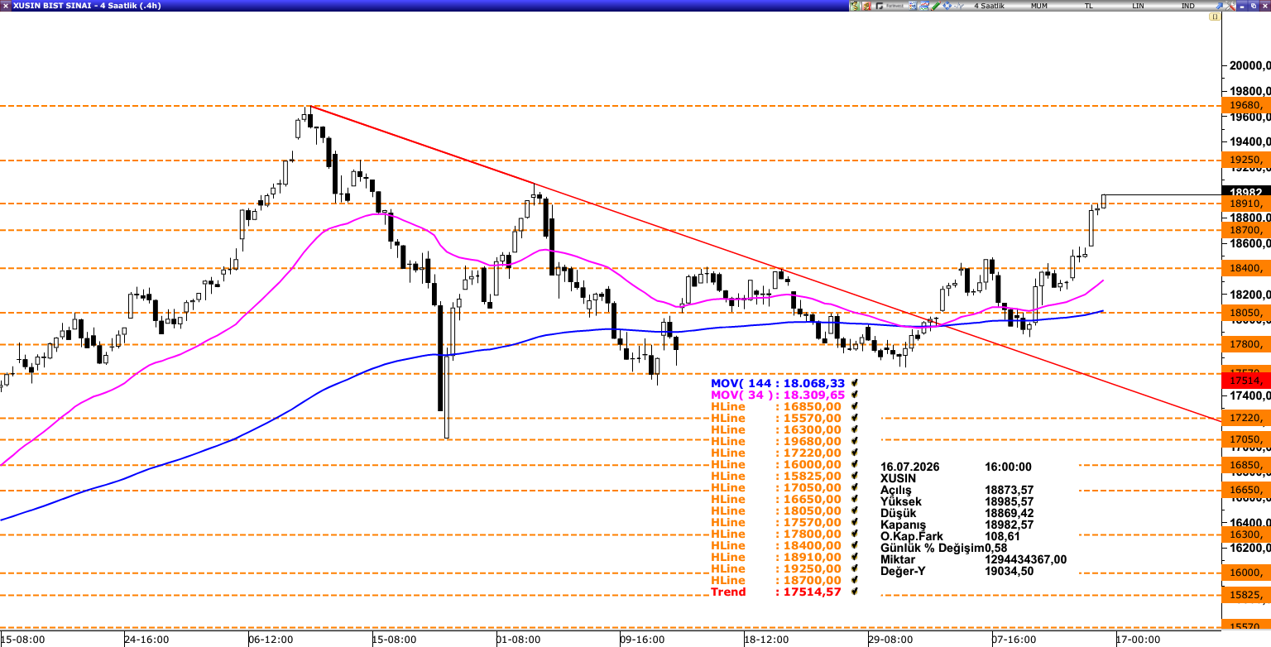Click the red Trend legend label
This screenshot has height=647, width=1271.
pyautogui.click(x=728, y=592)
